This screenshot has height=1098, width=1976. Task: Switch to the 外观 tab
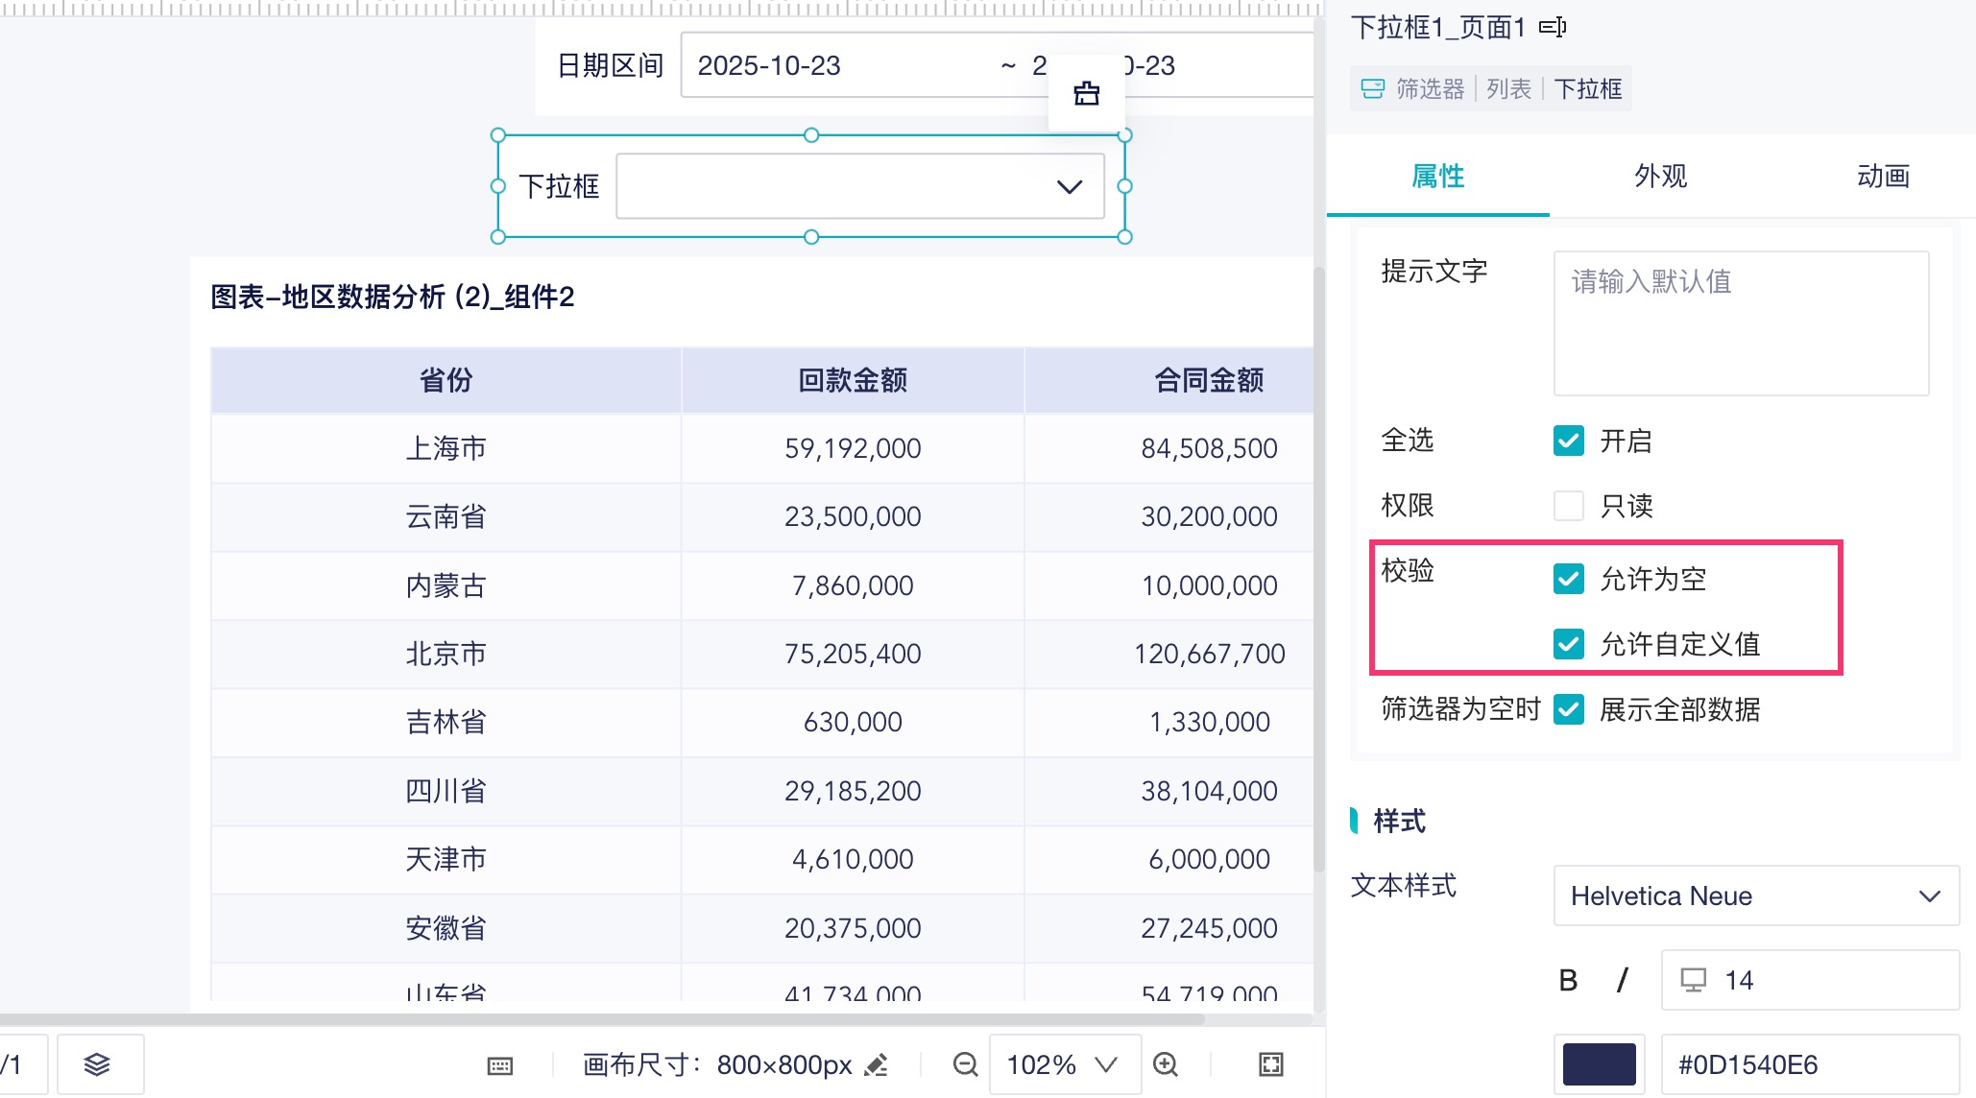click(1660, 176)
